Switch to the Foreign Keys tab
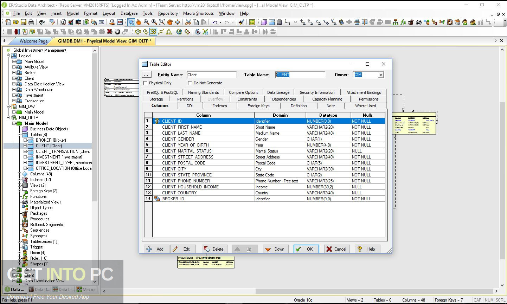 tap(258, 106)
